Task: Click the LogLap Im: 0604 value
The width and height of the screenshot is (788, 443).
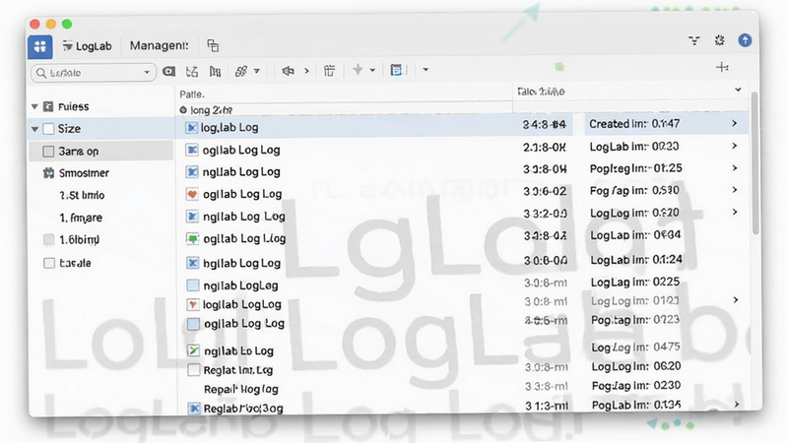Action: pyautogui.click(x=635, y=235)
